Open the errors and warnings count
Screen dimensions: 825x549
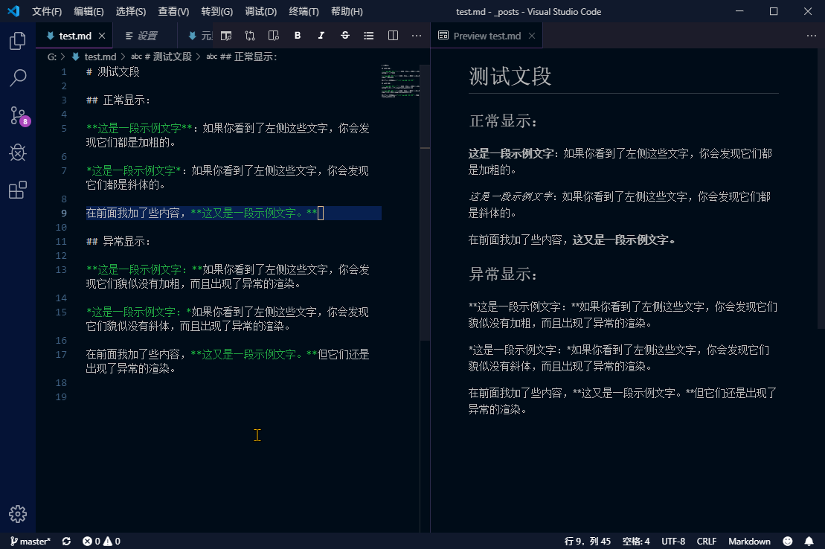tap(102, 541)
